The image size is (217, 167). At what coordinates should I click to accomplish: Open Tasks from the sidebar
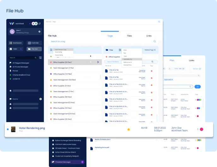(16, 49)
